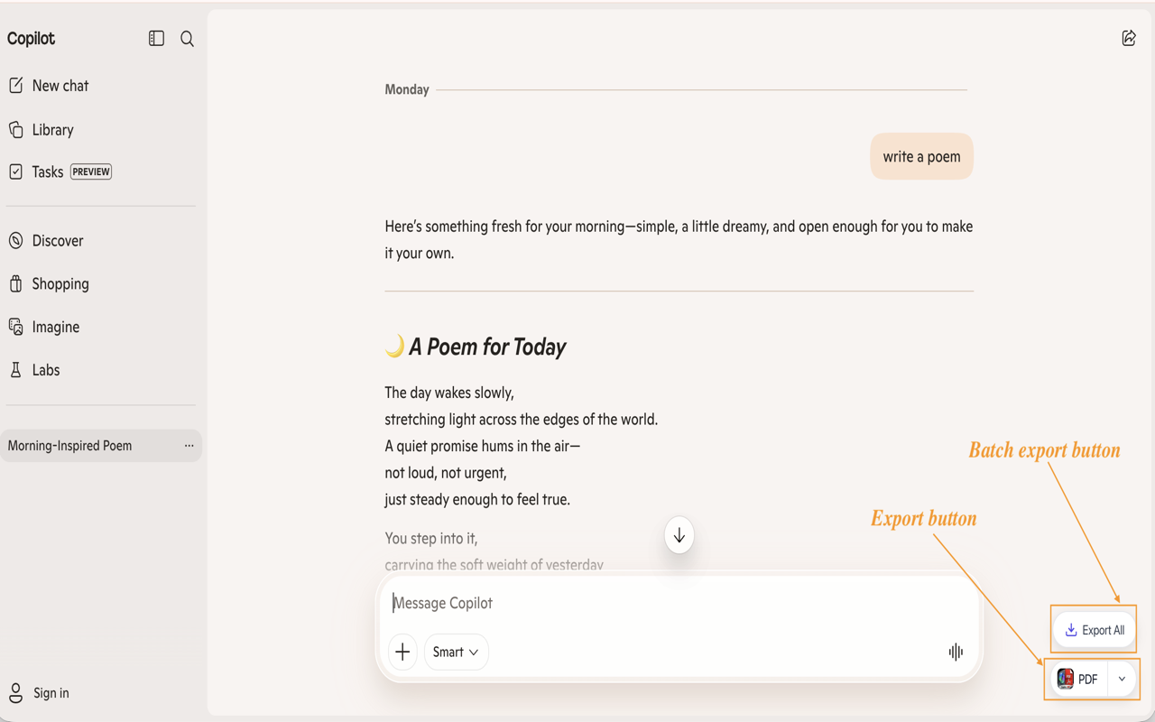Click the Export All button
The width and height of the screenshot is (1155, 722).
[1095, 630]
